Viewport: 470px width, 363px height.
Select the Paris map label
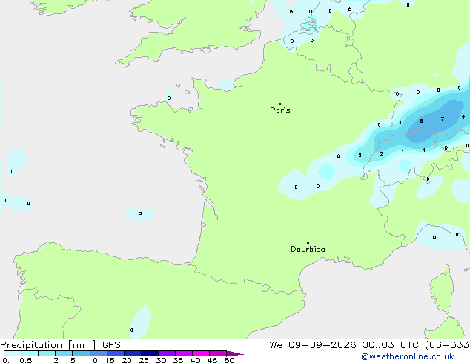280,110
